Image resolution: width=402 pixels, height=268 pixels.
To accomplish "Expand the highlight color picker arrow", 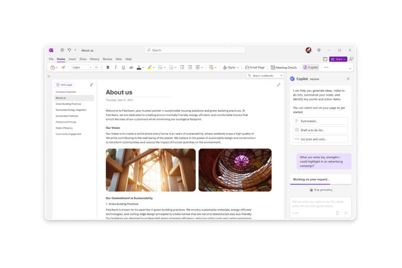I will click(x=154, y=68).
